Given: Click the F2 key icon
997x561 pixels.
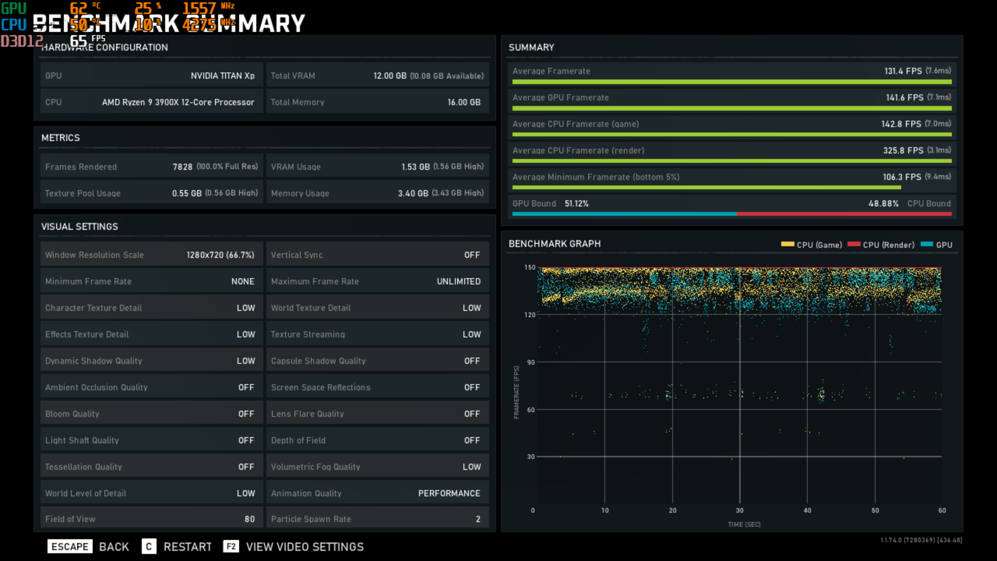Looking at the screenshot, I should click(x=231, y=546).
